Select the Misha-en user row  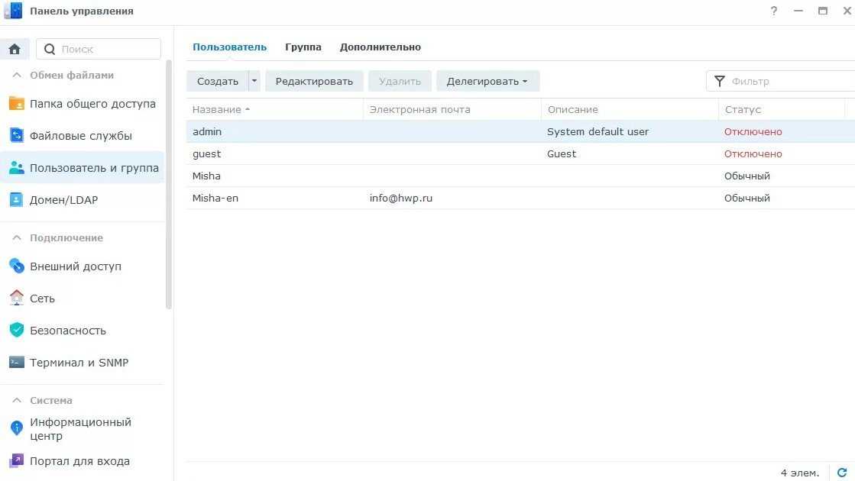tap(458, 199)
